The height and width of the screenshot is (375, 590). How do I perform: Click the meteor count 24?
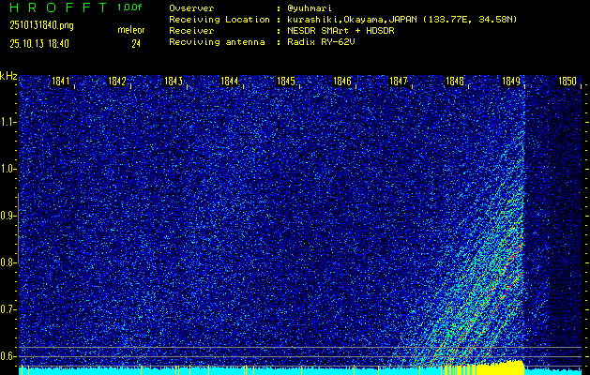coord(136,44)
